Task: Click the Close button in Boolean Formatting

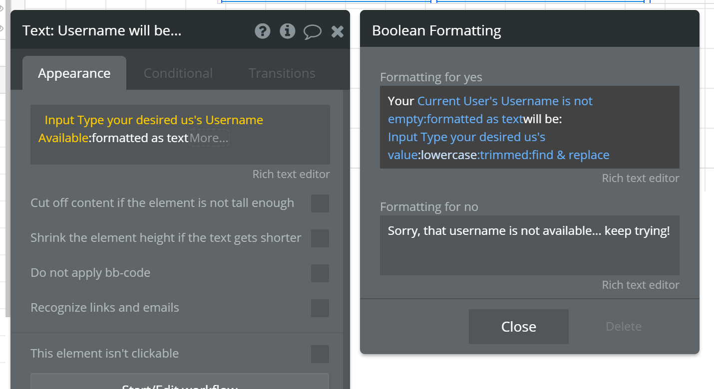Action: (x=518, y=327)
